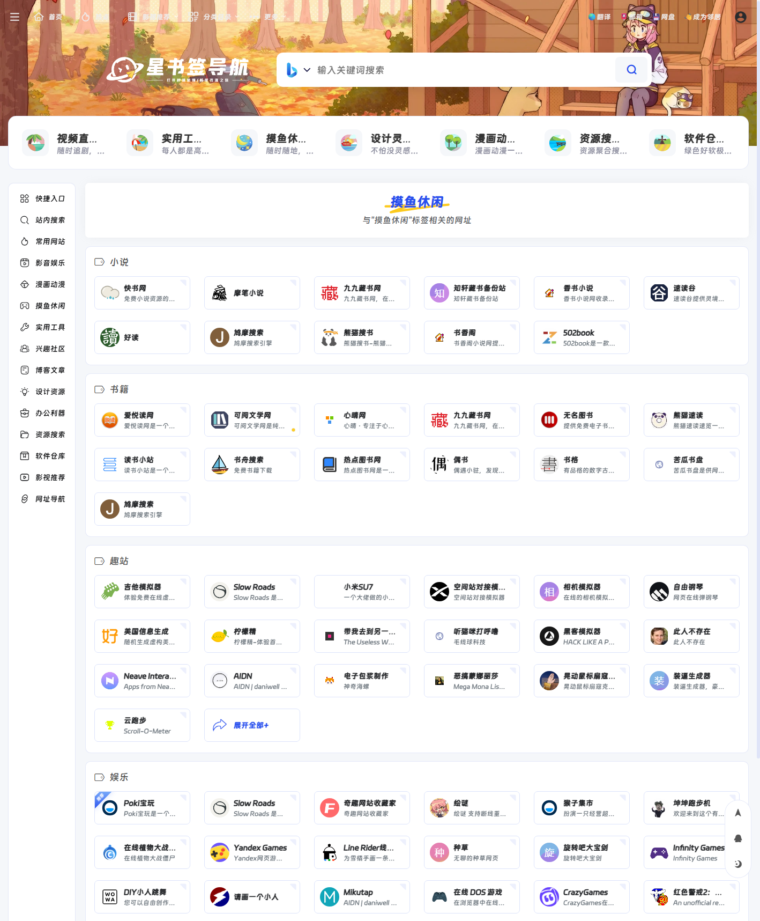Expand all sites with 展开全部+

251,725
